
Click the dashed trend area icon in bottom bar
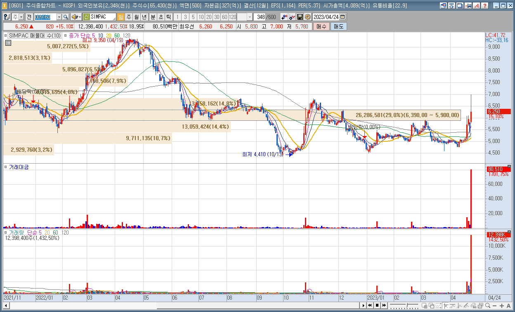(x=438, y=305)
